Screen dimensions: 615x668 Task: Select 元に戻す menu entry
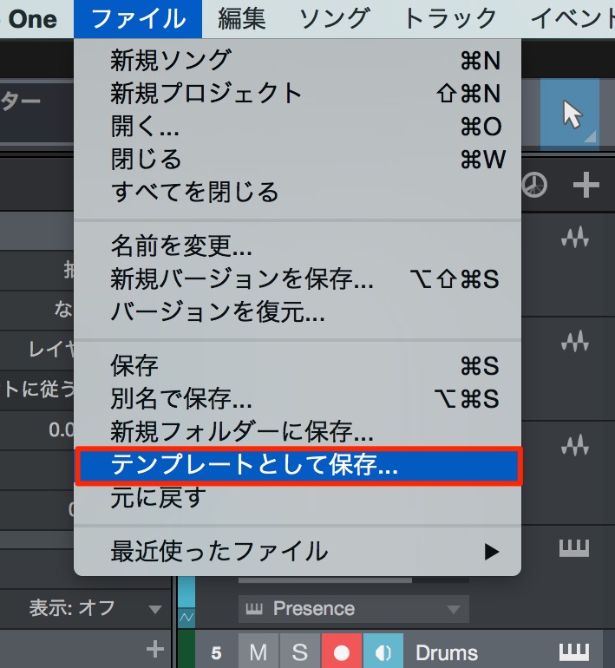(298, 498)
